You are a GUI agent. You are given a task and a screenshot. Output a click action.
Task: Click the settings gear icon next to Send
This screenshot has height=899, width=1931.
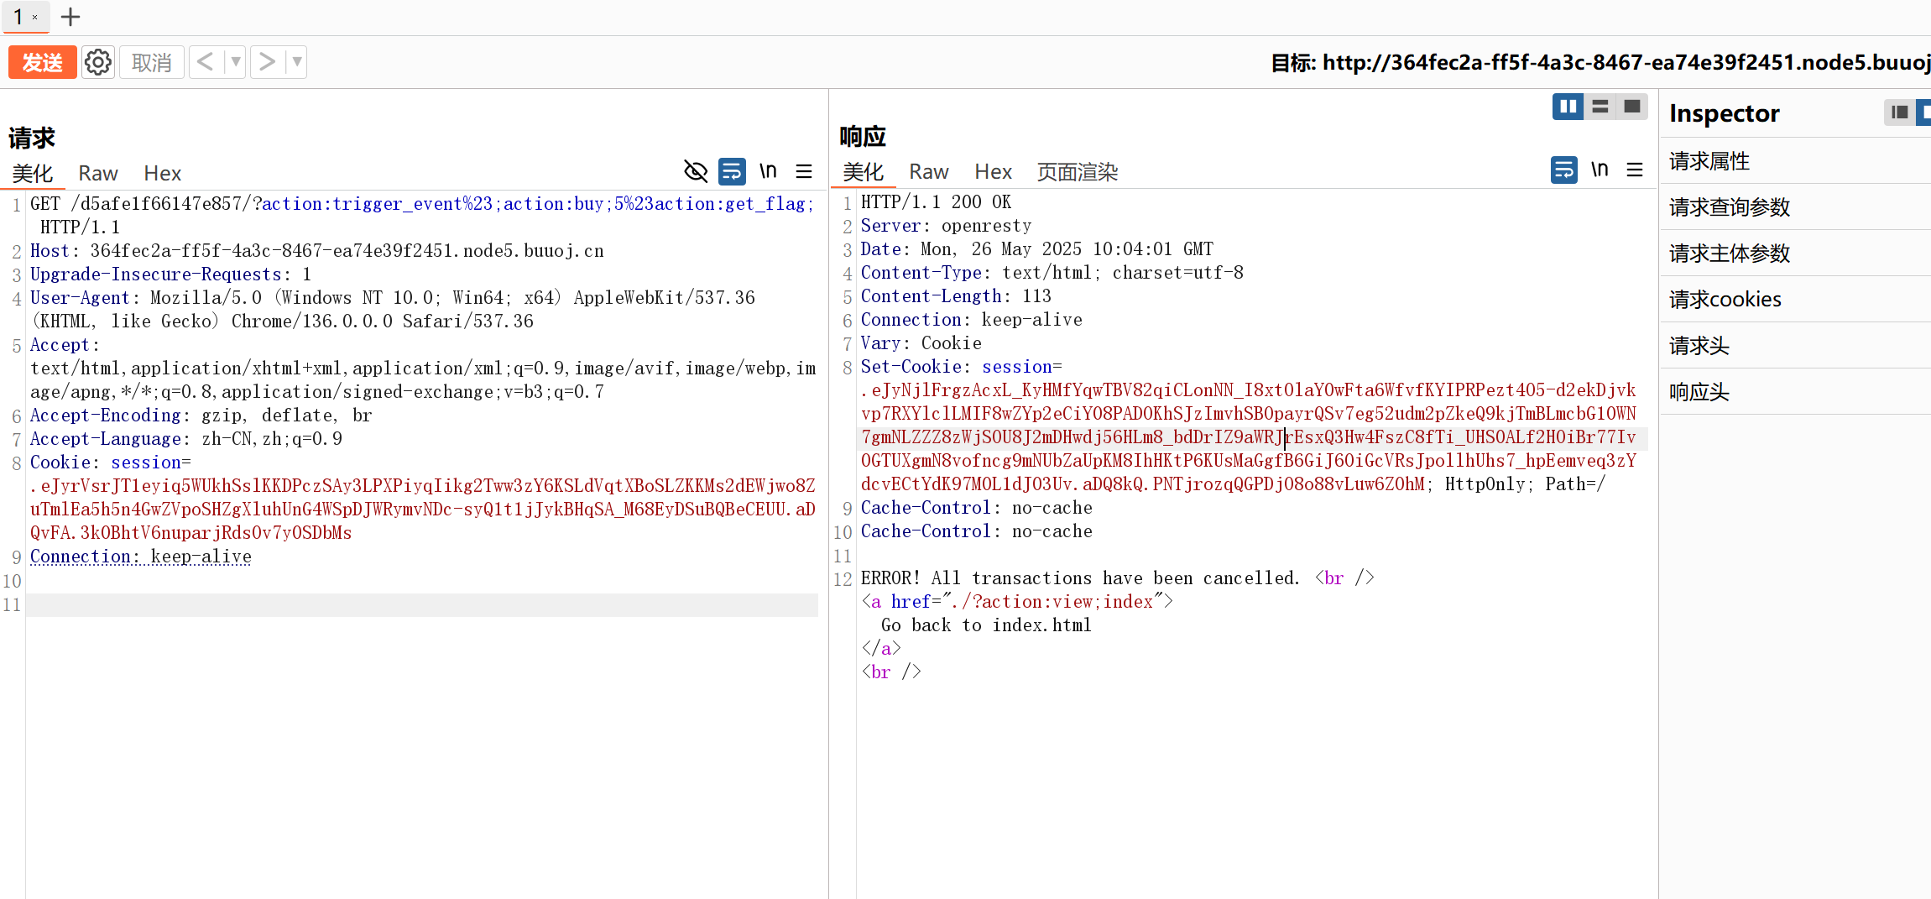coord(98,62)
